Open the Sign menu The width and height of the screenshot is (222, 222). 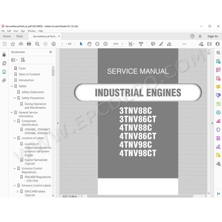click(23, 31)
